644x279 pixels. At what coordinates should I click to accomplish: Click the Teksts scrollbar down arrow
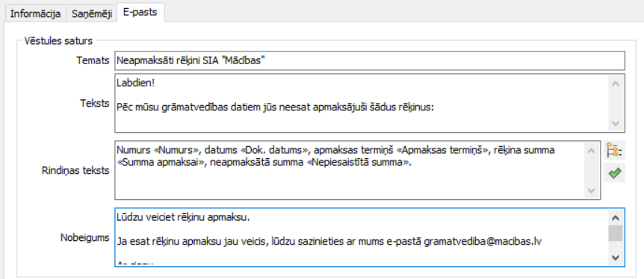pyautogui.click(x=616, y=123)
